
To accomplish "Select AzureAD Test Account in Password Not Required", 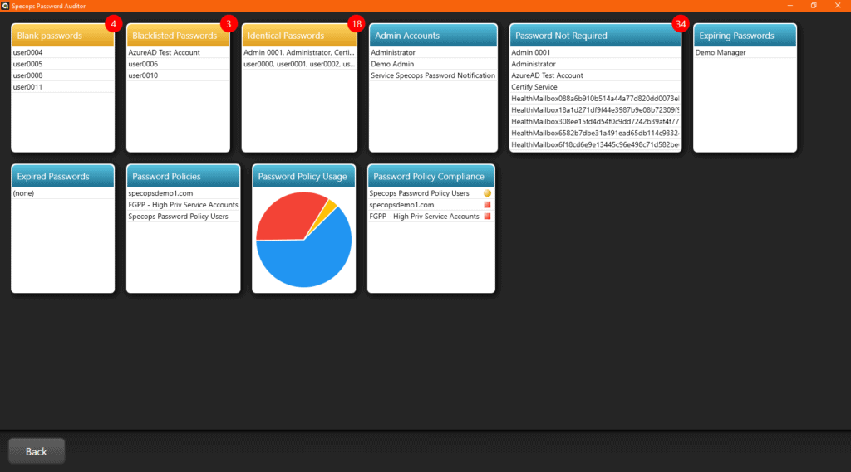I will 595,75.
